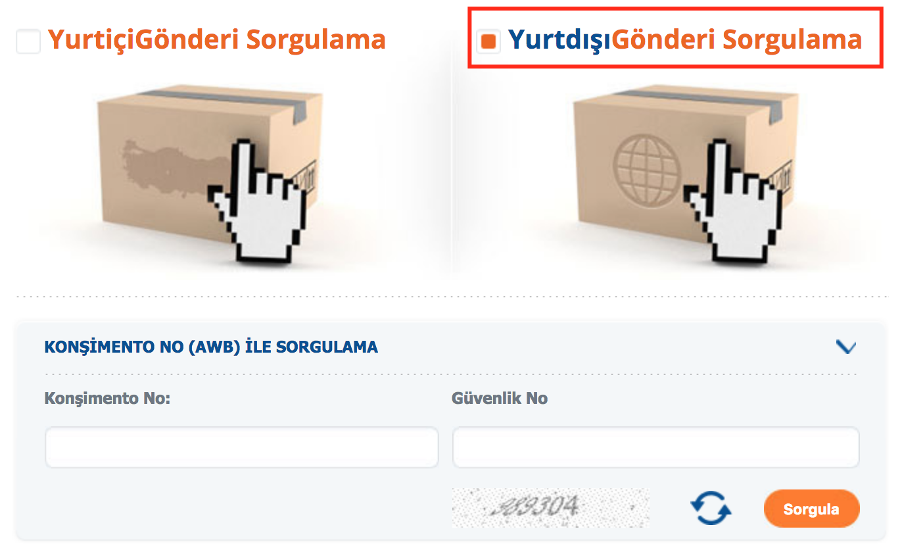Click the captcha image showing the code
902x550 pixels.
(x=550, y=508)
